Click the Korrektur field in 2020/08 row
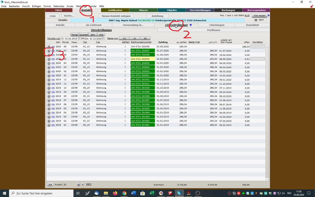This screenshot has width=315, height=197. [257, 47]
